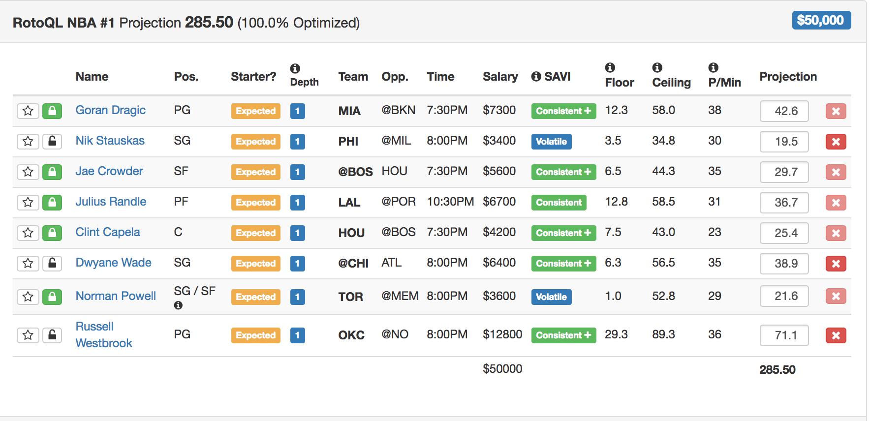Click the SAVI column info icon

(x=536, y=77)
